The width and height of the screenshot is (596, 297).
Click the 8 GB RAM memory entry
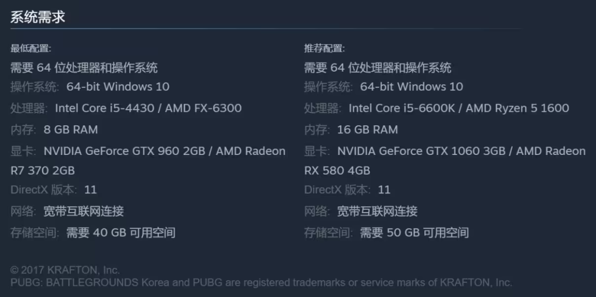point(70,130)
